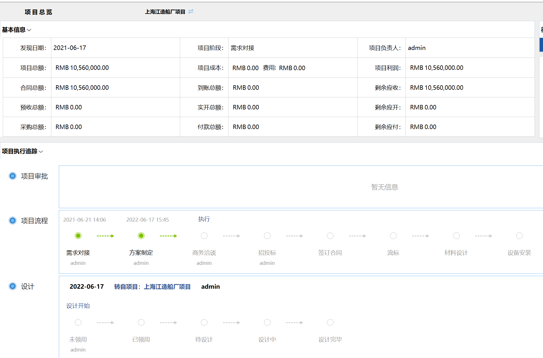Image resolution: width=543 pixels, height=358 pixels.
Task: Click the 暂无信息 placeholder in 项目审批
Action: click(x=385, y=187)
